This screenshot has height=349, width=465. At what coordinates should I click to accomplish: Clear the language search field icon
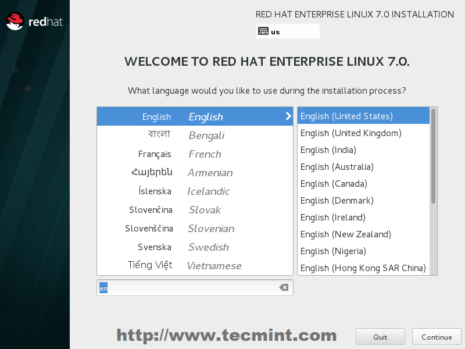(x=284, y=287)
